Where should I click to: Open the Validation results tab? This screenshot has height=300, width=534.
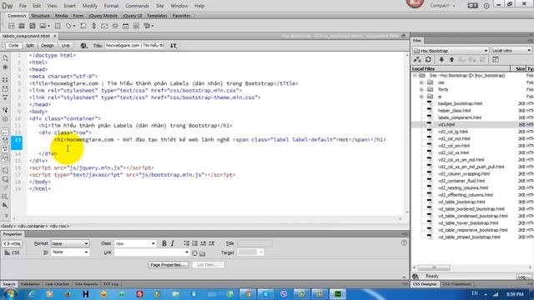[30, 284]
